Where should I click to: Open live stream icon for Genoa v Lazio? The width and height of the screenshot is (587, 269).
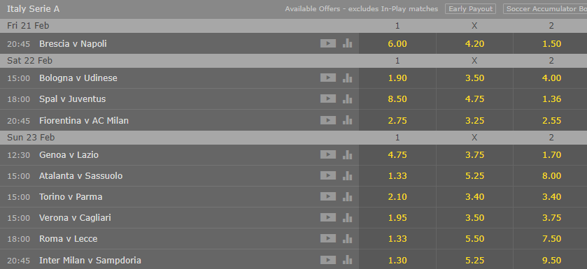pos(328,154)
